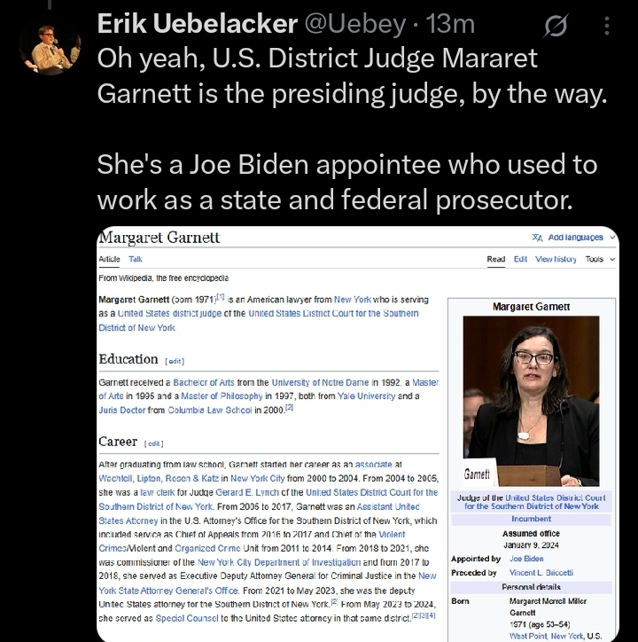Follow the Vincent L. Briccetti link
Viewport: 638px width, 642px height.
coord(541,573)
